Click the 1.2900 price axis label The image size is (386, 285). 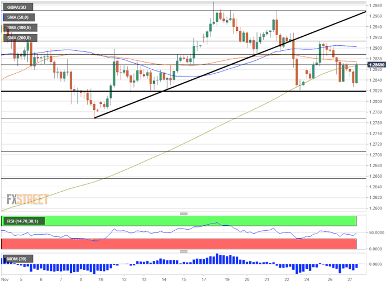point(375,48)
